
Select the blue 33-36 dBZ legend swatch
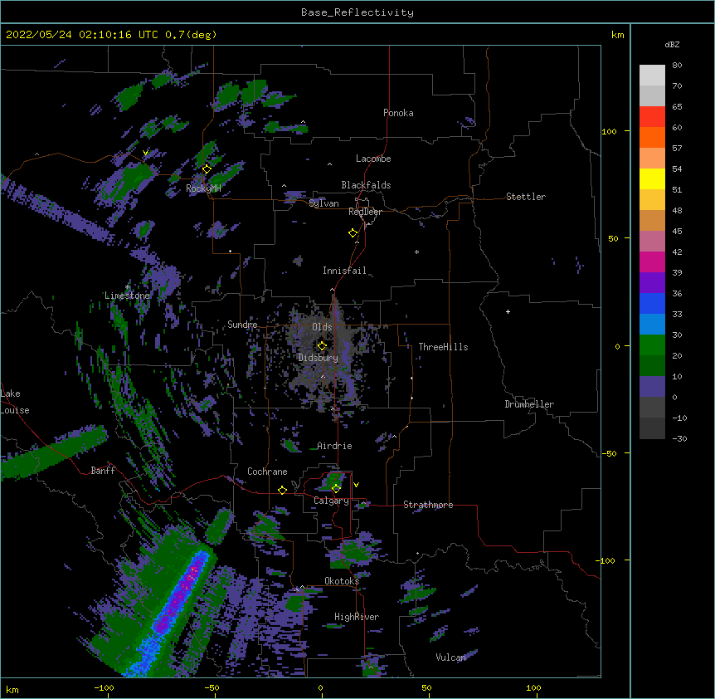(x=652, y=303)
